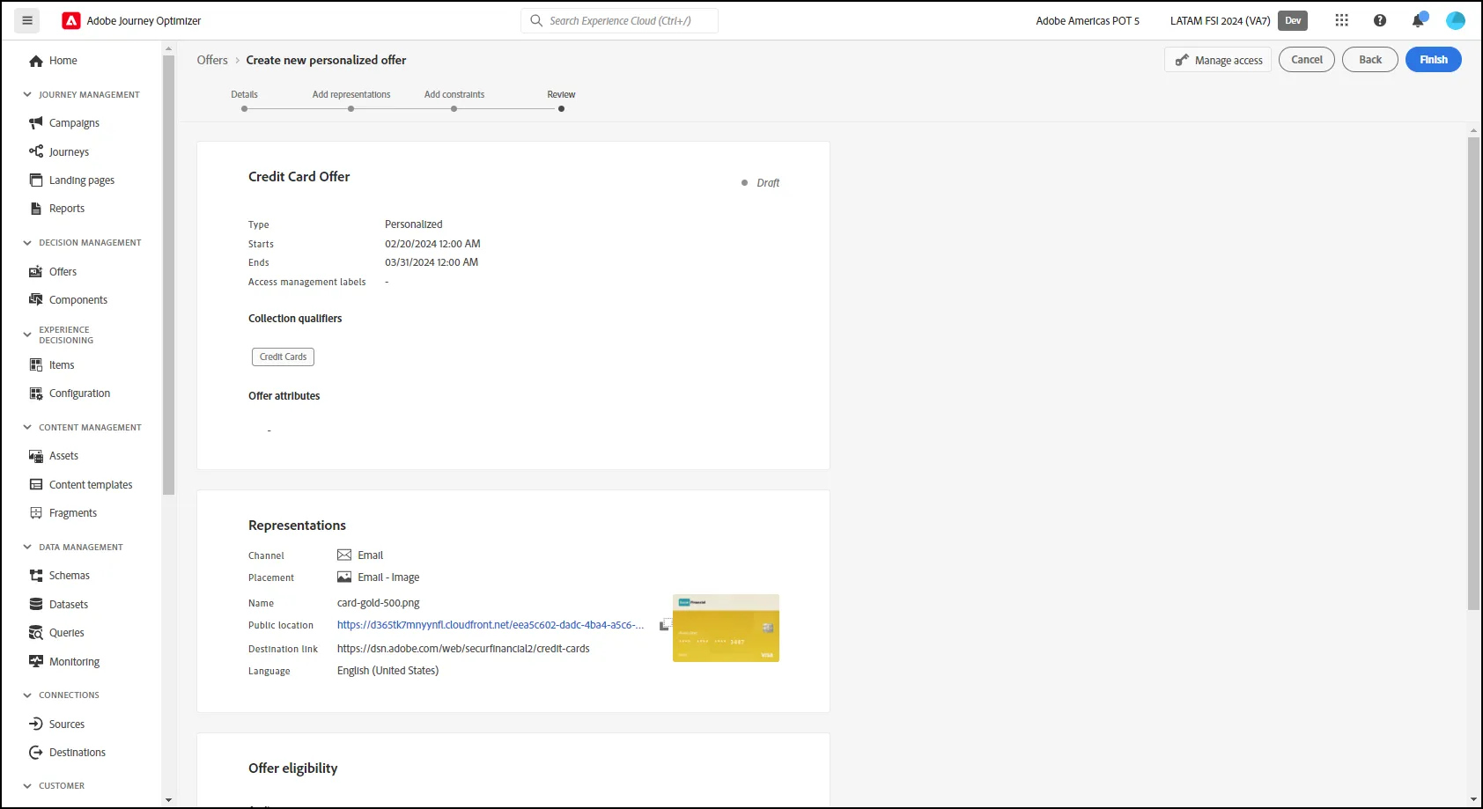Open the app switcher grid icon
This screenshot has width=1483, height=809.
pos(1341,20)
